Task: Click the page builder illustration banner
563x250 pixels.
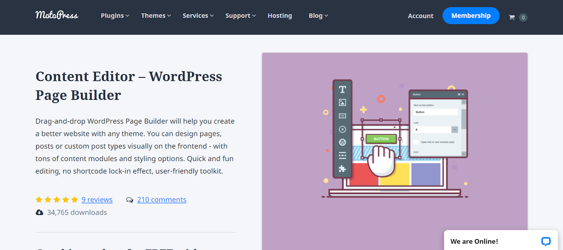Action: (x=394, y=151)
